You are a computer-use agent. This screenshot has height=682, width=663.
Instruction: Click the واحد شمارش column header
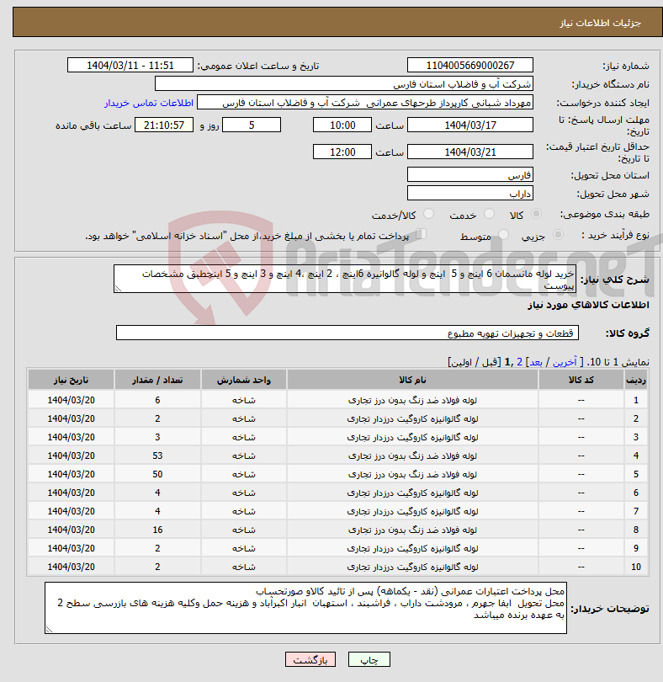(x=243, y=380)
